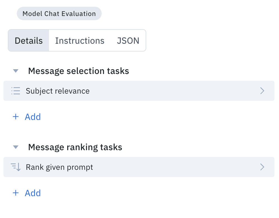
Task: Collapse the Message ranking tasks triangle
Action: coord(16,147)
